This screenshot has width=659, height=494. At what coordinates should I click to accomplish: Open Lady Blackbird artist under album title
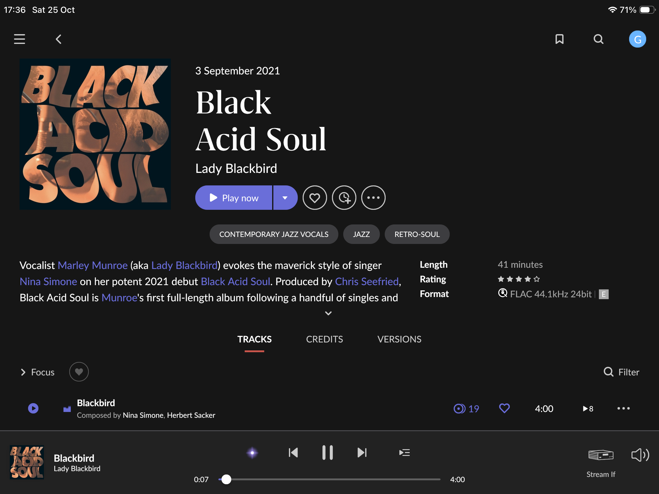pos(236,168)
